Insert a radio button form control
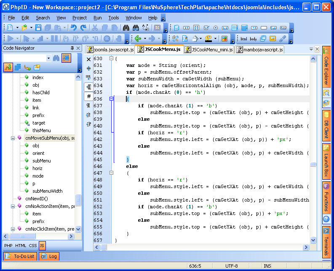Viewport: 334px width, 271px height. click(x=216, y=28)
